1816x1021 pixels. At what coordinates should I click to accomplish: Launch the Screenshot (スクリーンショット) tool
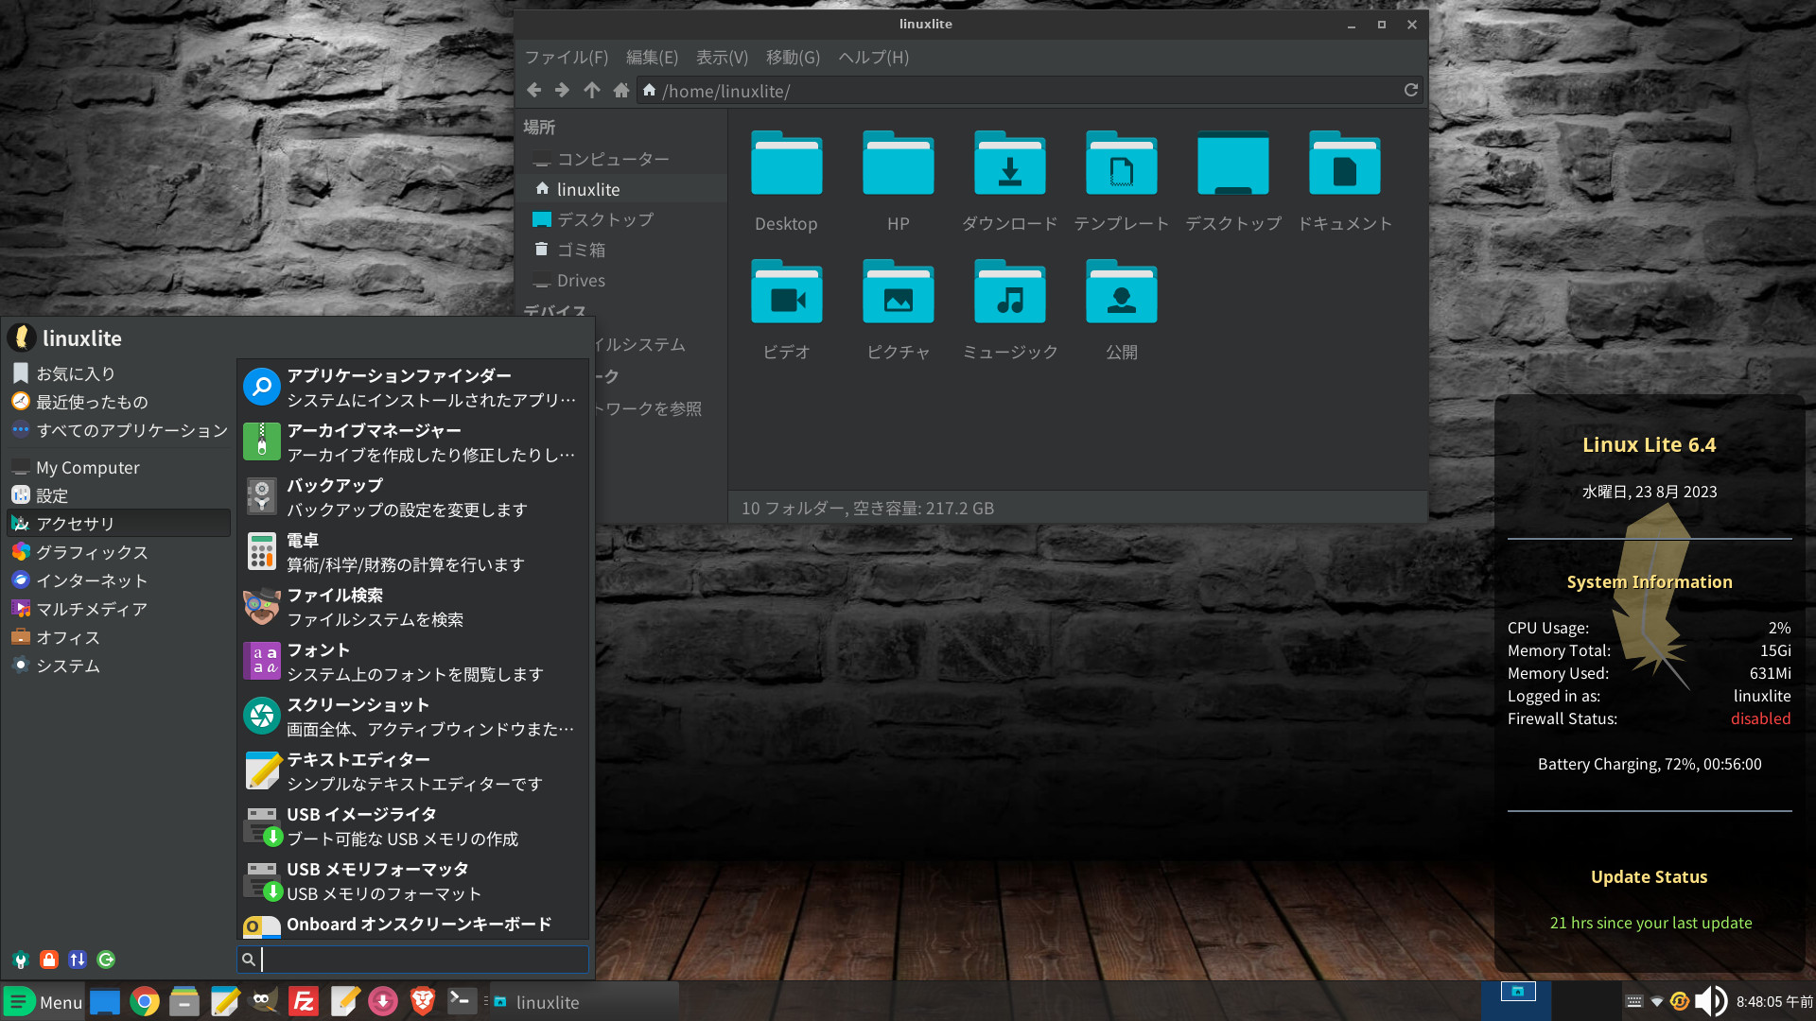[x=412, y=717]
